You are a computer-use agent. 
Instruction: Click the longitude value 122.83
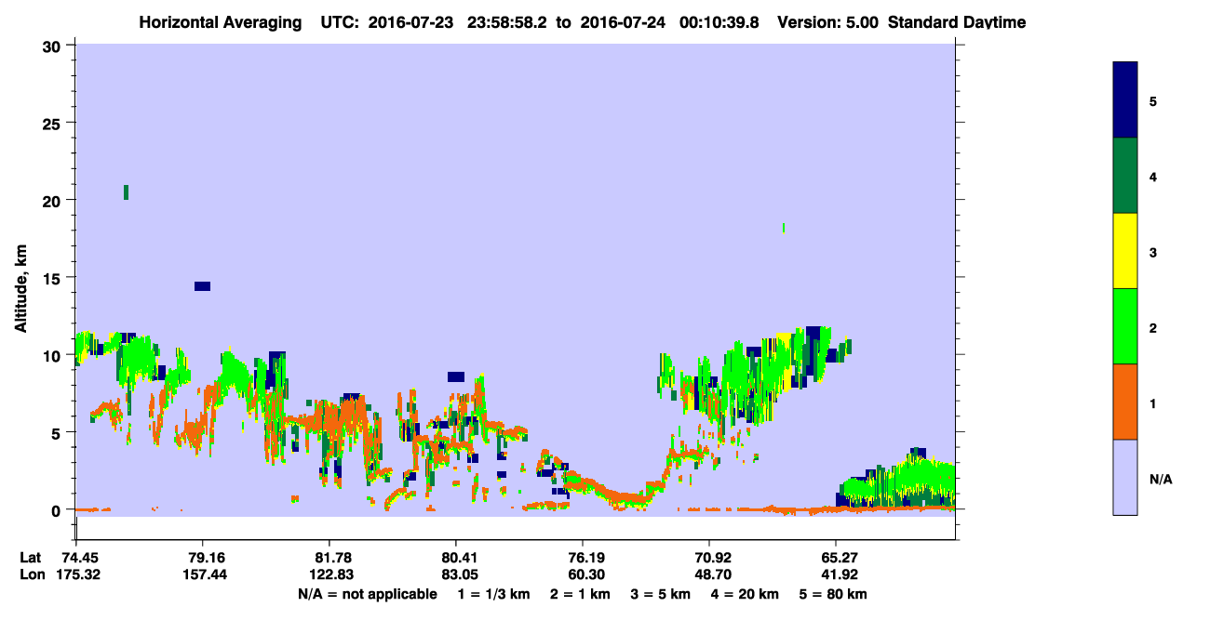tap(329, 574)
